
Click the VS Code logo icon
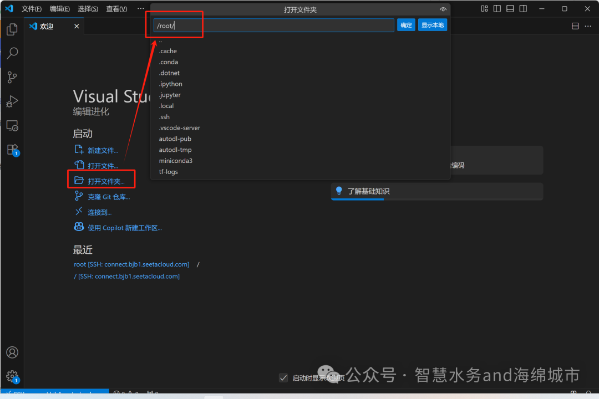coord(9,8)
